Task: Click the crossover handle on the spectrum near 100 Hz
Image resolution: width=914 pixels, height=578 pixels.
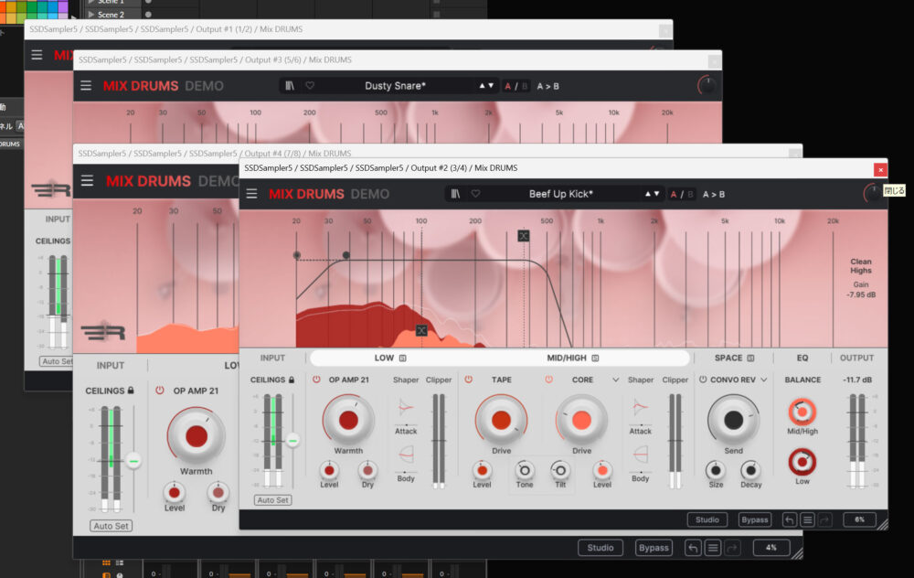Action: click(421, 331)
